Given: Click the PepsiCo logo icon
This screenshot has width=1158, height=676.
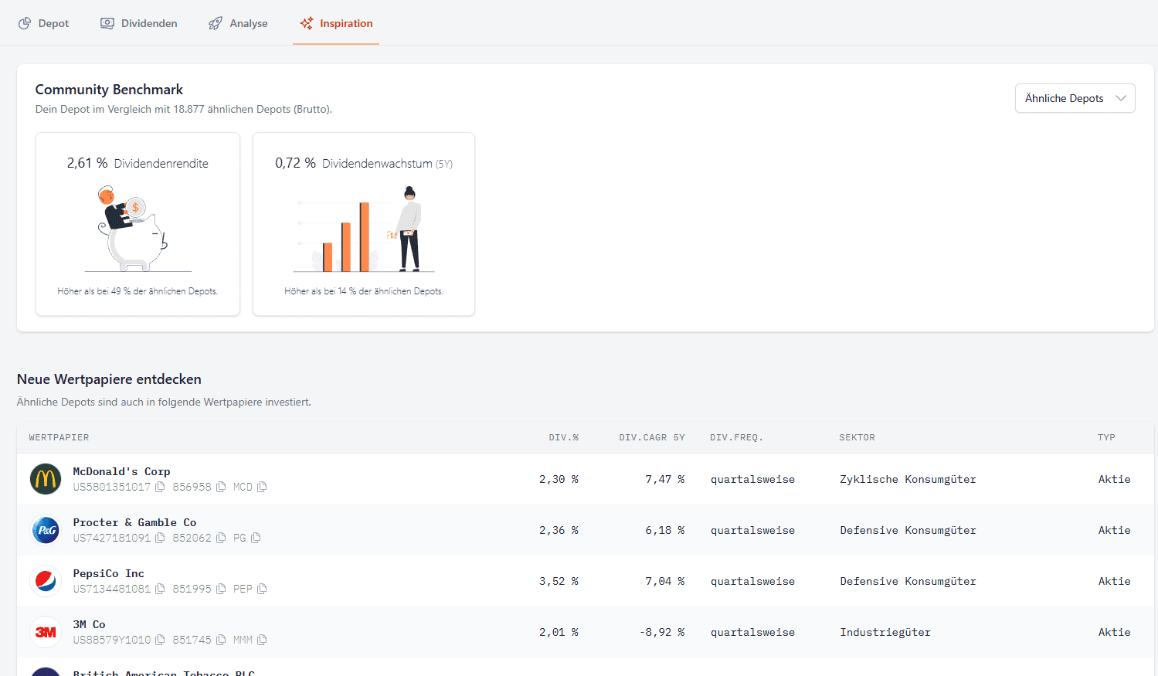Looking at the screenshot, I should [x=46, y=581].
